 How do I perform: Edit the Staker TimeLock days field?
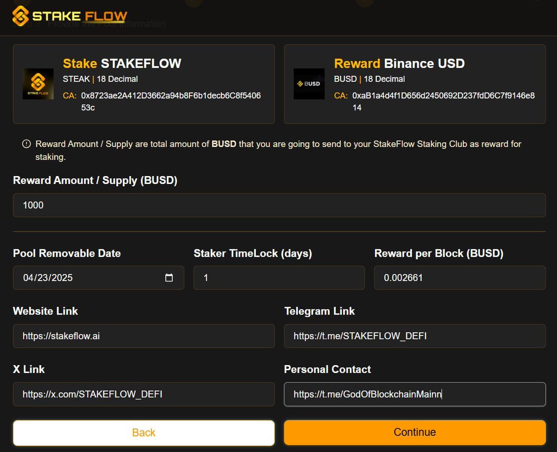pos(279,278)
